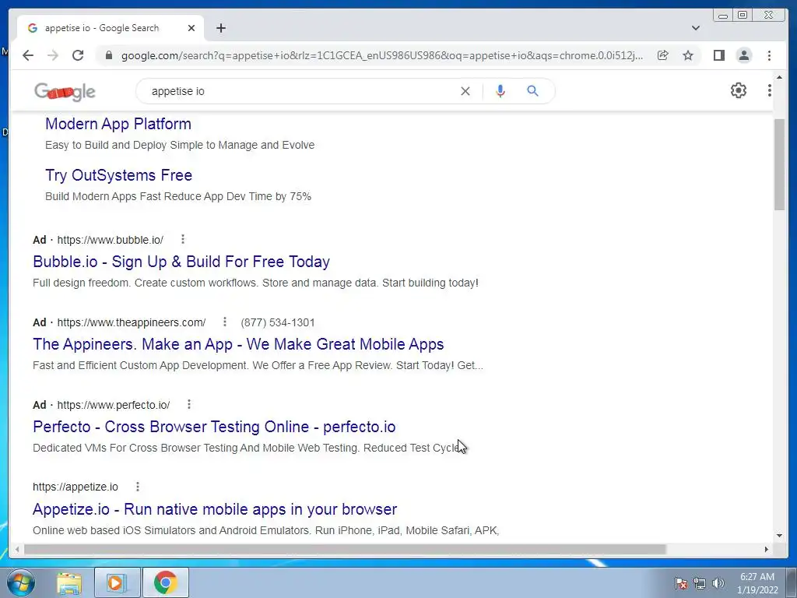Open options menu for theappineers ad
797x598 pixels.
click(x=225, y=322)
